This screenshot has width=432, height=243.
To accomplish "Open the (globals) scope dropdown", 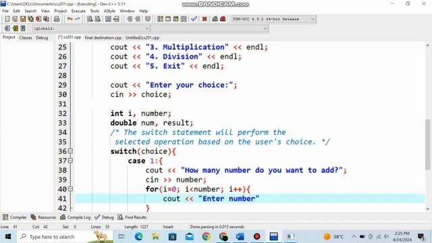I will pyautogui.click(x=91, y=28).
